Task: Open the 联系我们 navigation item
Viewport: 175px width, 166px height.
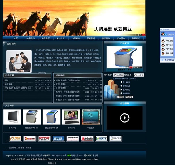Action: pyautogui.click(x=136, y=38)
